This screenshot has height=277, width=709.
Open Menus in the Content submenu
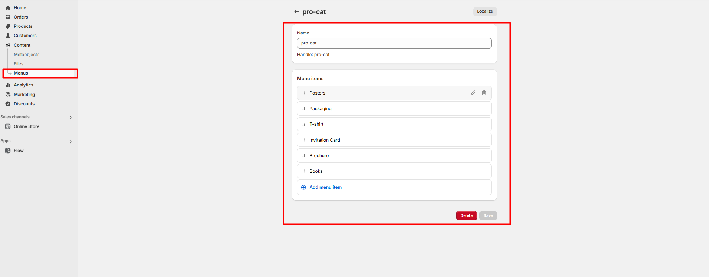(x=21, y=73)
